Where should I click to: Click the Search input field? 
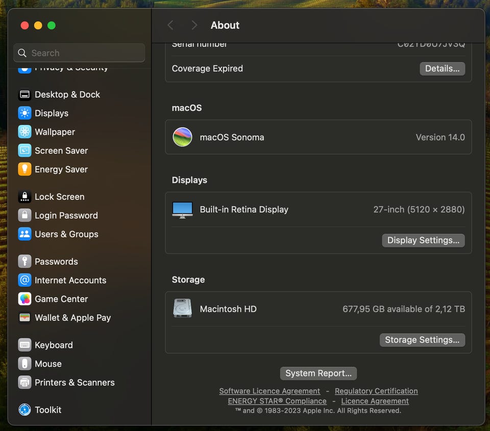[79, 53]
